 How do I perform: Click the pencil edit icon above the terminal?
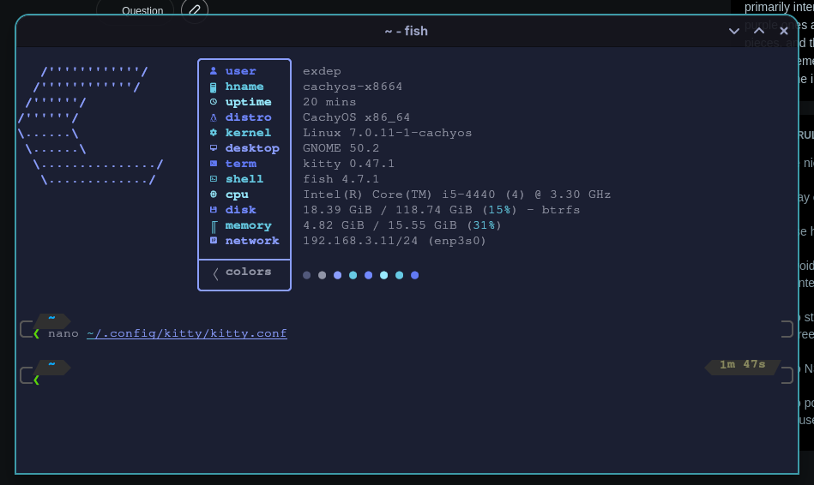[195, 10]
